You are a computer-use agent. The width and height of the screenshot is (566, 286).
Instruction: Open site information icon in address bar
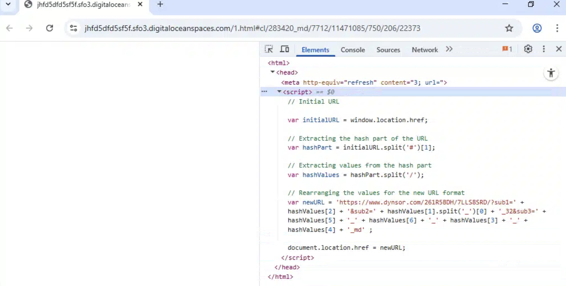[x=73, y=28]
